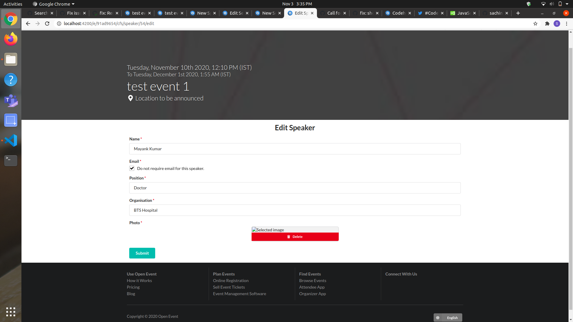573x322 pixels.
Task: Open Microsoft Teams from dock
Action: click(11, 100)
